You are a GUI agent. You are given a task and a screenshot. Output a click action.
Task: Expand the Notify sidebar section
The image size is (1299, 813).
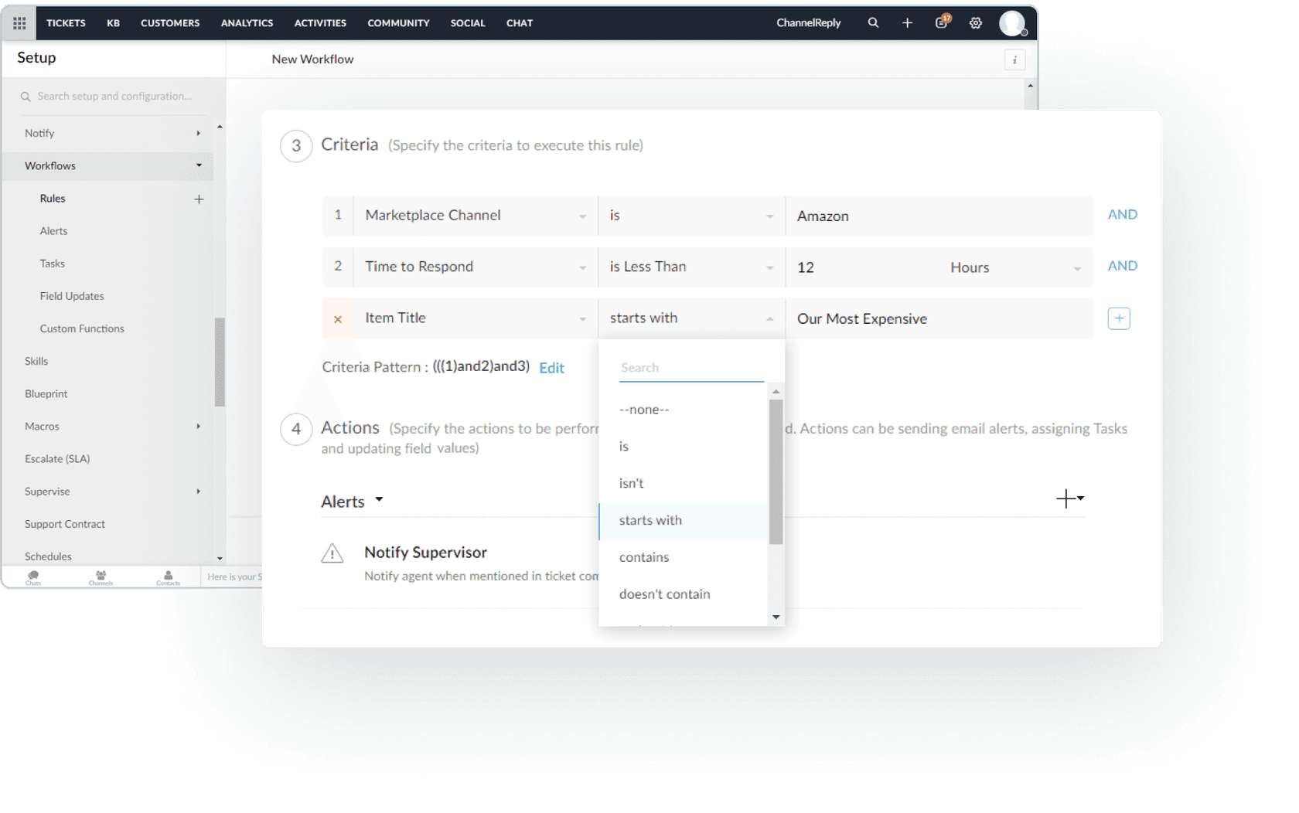(199, 133)
